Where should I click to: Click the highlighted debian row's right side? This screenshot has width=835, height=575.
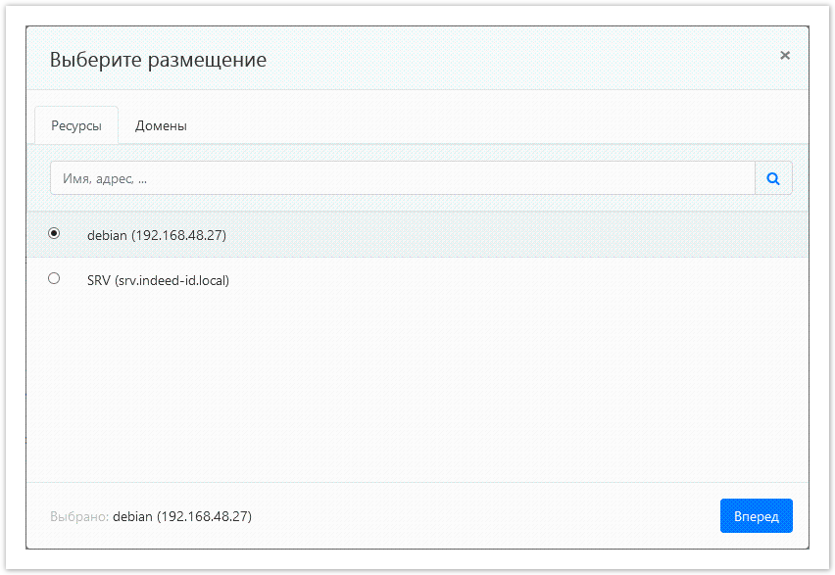tap(588, 236)
